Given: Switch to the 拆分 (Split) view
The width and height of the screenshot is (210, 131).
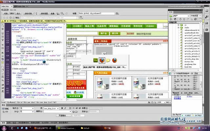Looking at the screenshot, I should 12,13.
